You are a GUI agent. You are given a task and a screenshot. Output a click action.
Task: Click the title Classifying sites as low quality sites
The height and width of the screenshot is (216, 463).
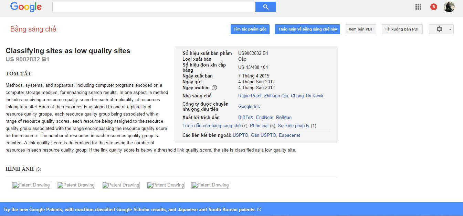[68, 51]
